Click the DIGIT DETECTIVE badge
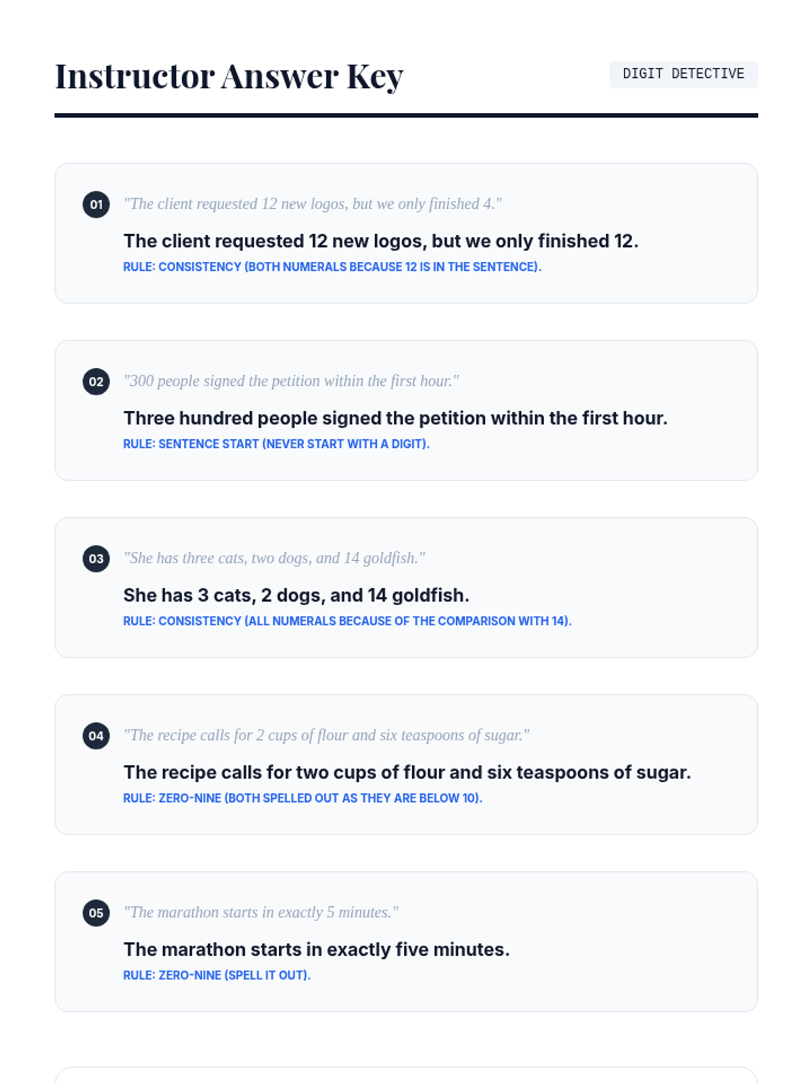The width and height of the screenshot is (812, 1083). point(683,74)
